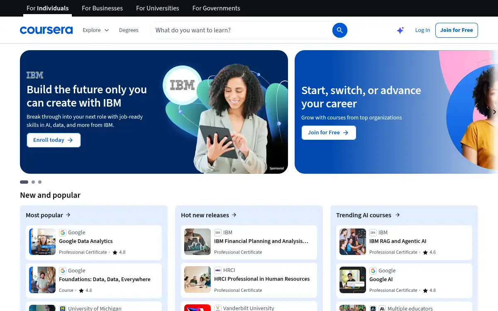Screen dimensions: 498x311
Task: Click 'IBM RAG and Agentic AI' title
Action: (398, 241)
